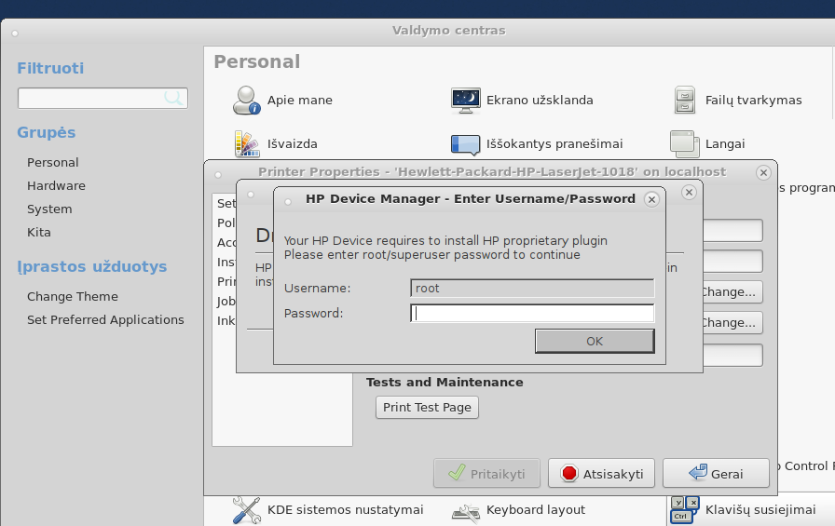Click Pritaikyti apply button
835x526 pixels.
486,473
